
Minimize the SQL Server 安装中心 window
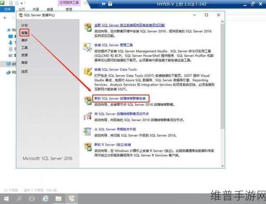(x=195, y=15)
